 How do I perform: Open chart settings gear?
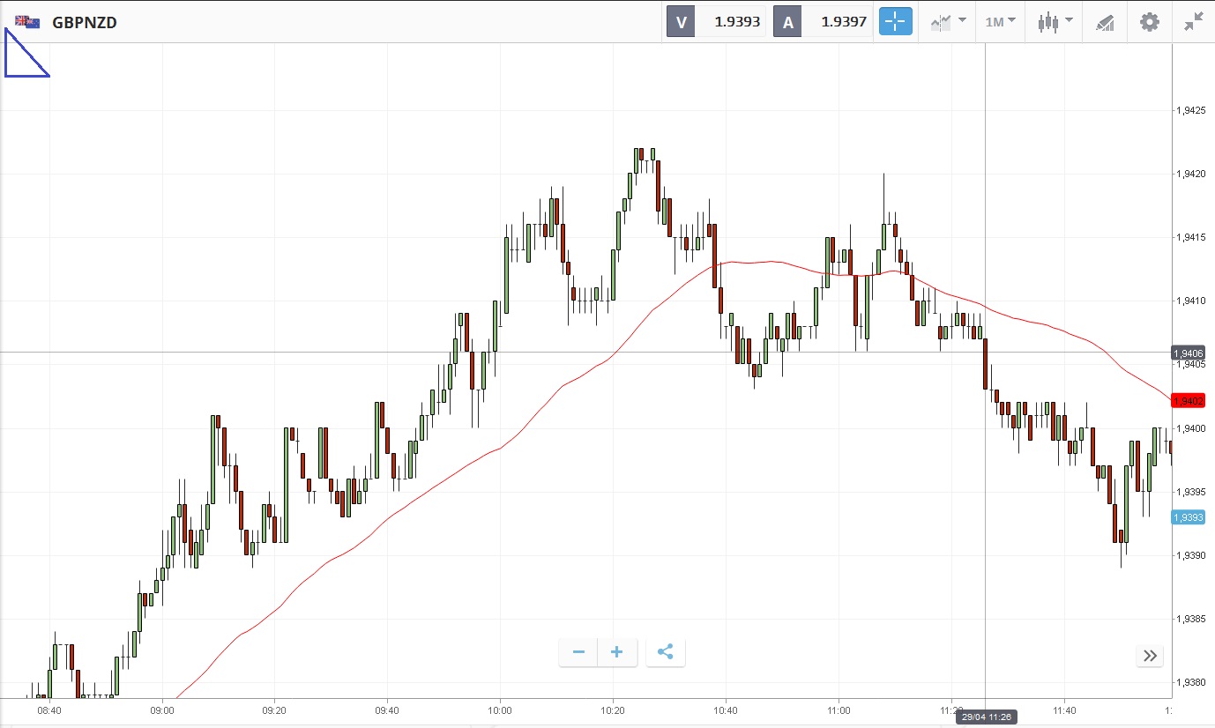click(1150, 22)
